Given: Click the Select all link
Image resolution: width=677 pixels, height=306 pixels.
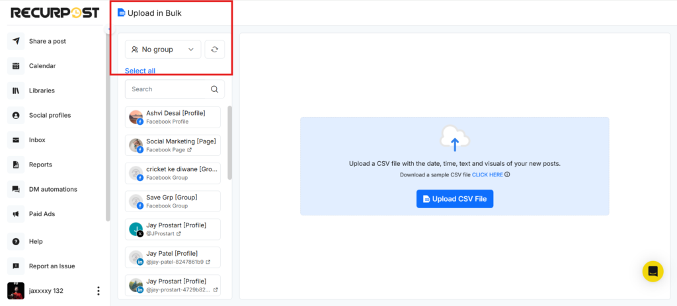Looking at the screenshot, I should click(140, 71).
